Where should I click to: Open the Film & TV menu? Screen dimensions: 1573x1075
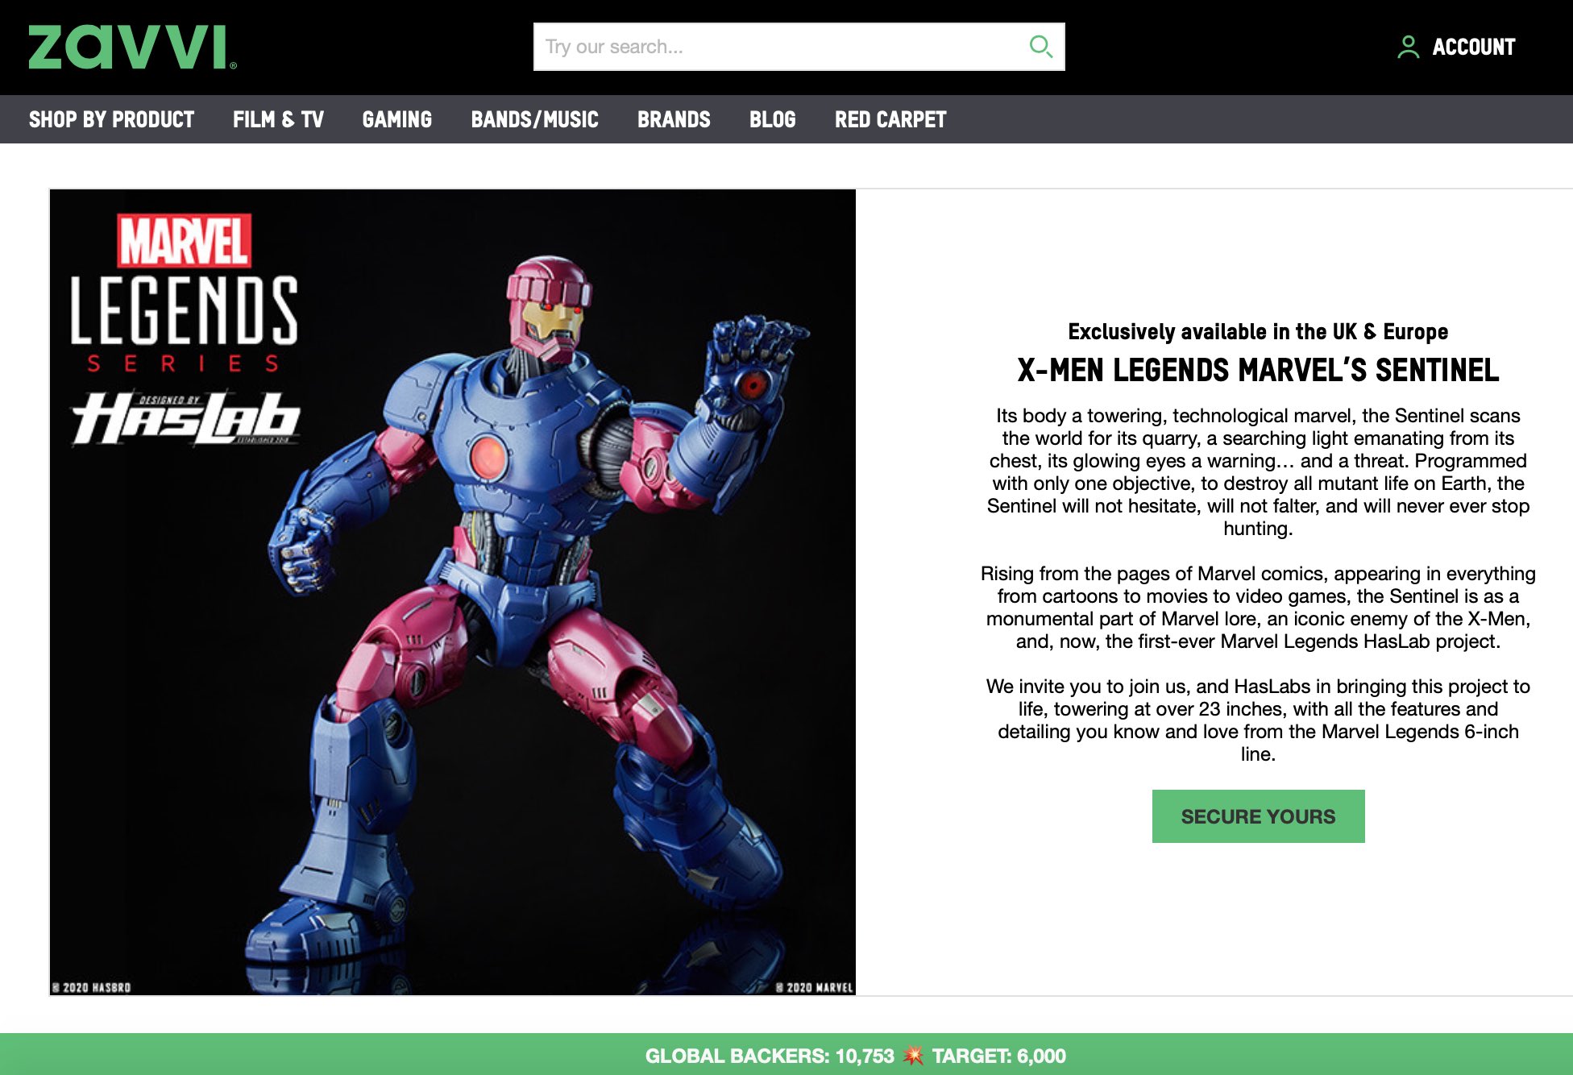(x=278, y=119)
